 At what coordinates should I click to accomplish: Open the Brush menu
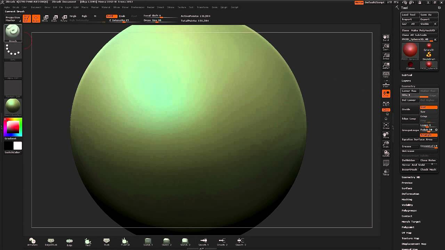tap(16, 7)
